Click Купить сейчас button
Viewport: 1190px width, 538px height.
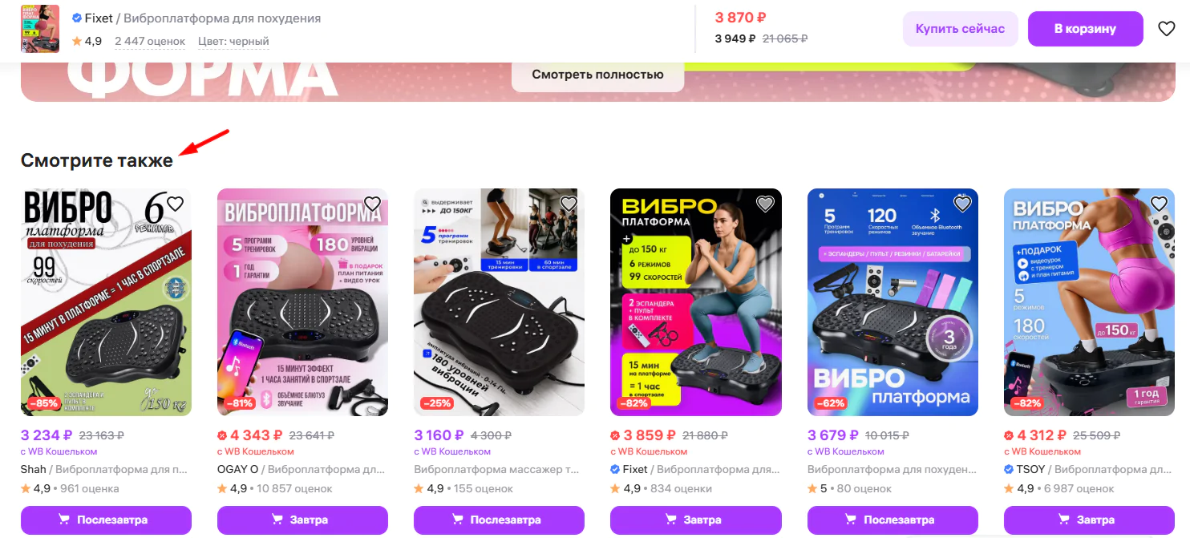click(x=960, y=29)
